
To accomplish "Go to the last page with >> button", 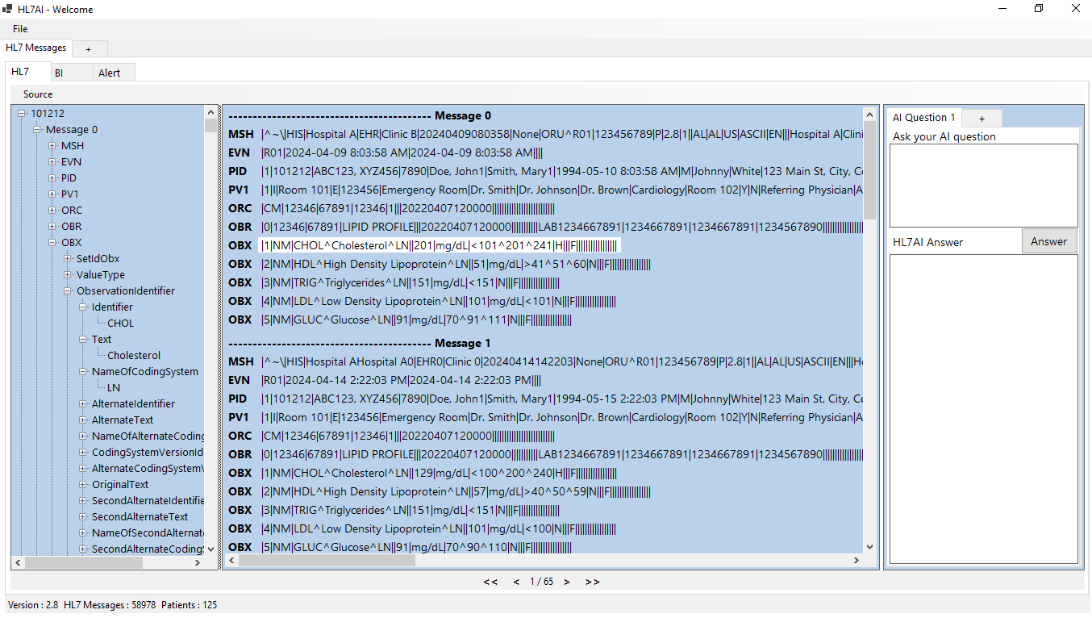I will point(592,582).
